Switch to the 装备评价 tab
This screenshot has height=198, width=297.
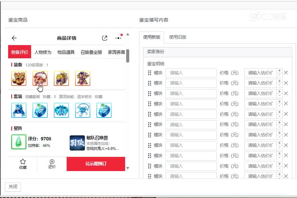20,52
